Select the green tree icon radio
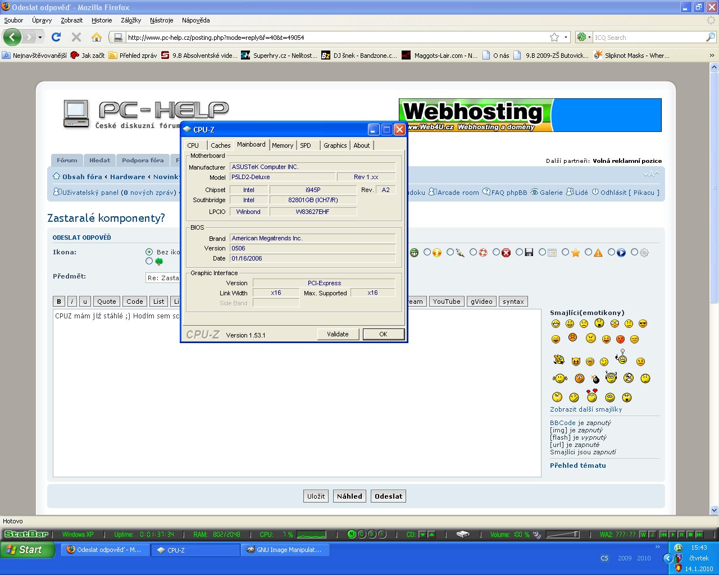The height and width of the screenshot is (575, 719). pos(149,261)
